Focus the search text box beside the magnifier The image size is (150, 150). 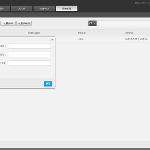(x=123, y=23)
